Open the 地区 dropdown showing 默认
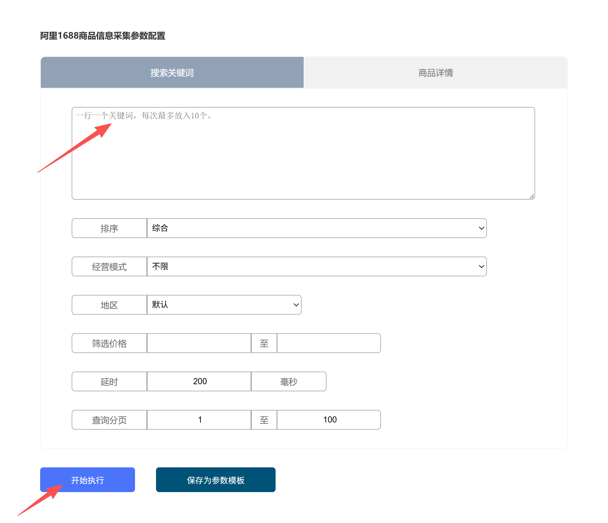 224,305
